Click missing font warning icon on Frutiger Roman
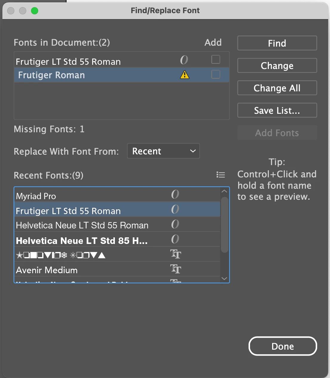Image resolution: width=330 pixels, height=378 pixels. (x=185, y=75)
